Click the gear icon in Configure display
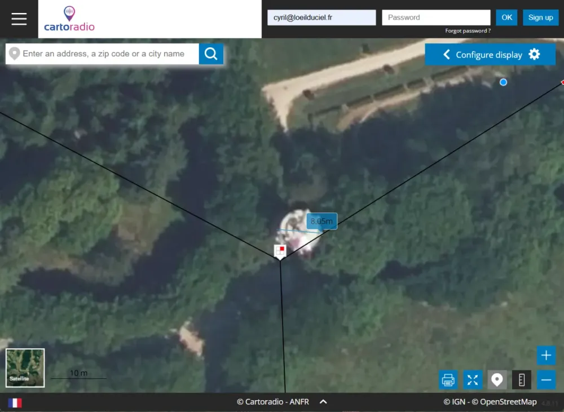This screenshot has width=564, height=412. point(534,54)
